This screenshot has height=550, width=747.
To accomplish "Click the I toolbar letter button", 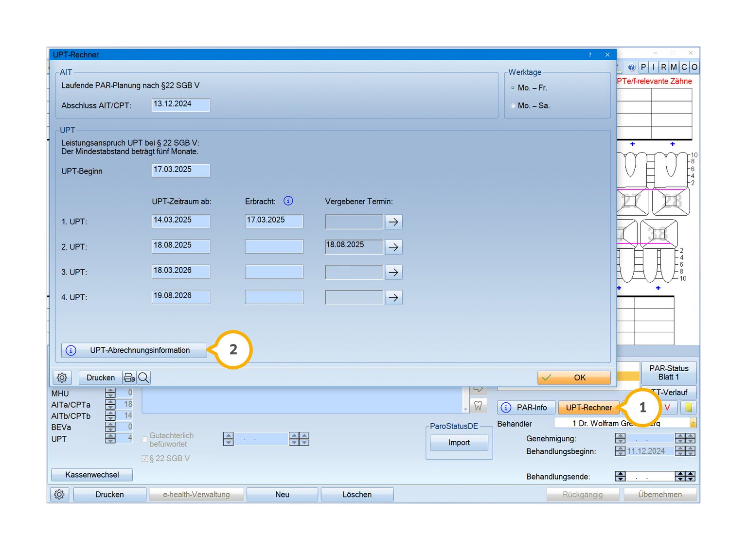I will coord(654,67).
